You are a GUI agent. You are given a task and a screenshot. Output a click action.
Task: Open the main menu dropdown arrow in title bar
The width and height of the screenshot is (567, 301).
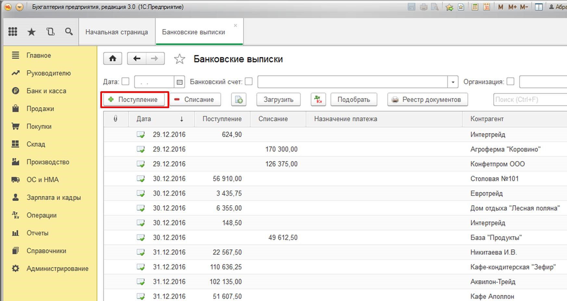point(20,7)
